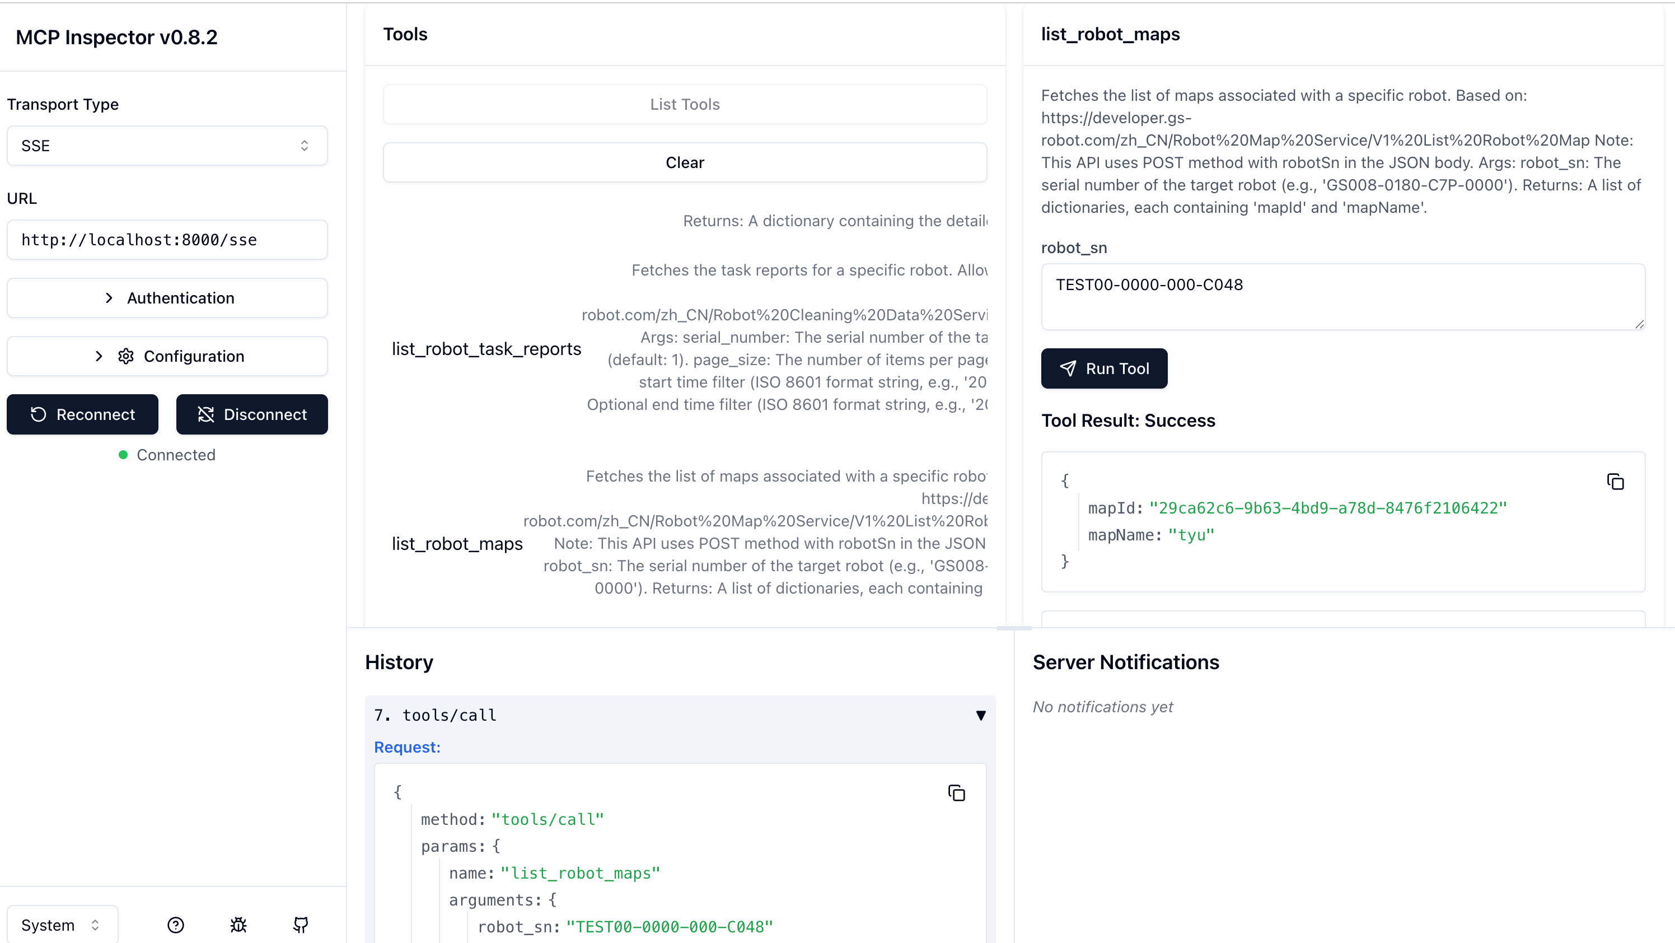Copy the history request JSON

(x=957, y=793)
